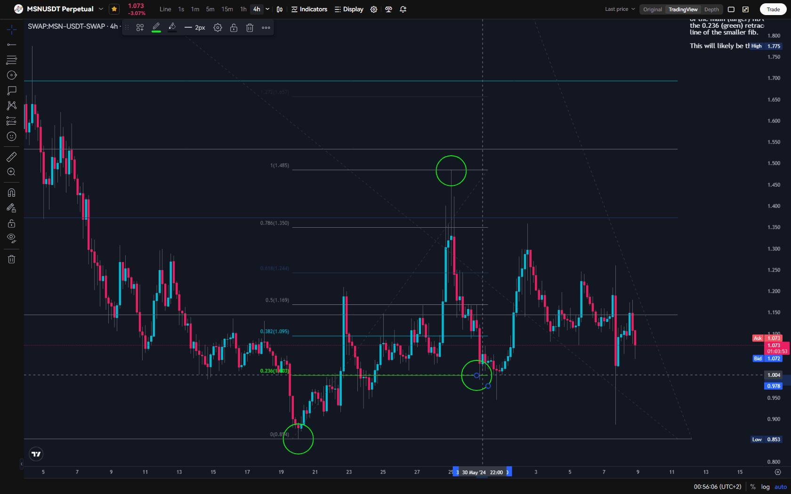Collapse chart with the shrink icon
The height and width of the screenshot is (494, 791).
[746, 9]
